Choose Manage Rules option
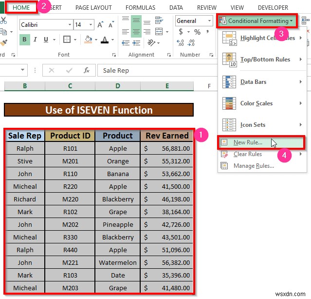Image resolution: width=311 pixels, height=299 pixels. [x=254, y=166]
